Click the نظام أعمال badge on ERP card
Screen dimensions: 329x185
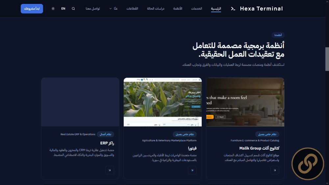106,134
